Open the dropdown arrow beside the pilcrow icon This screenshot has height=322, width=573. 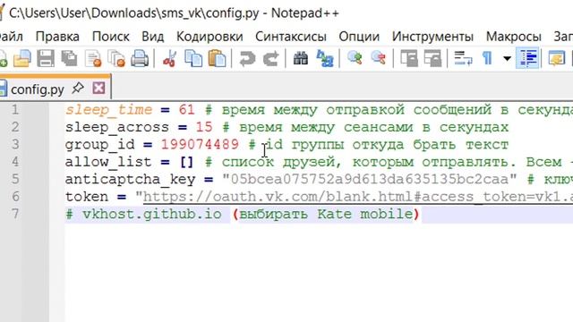(507, 58)
